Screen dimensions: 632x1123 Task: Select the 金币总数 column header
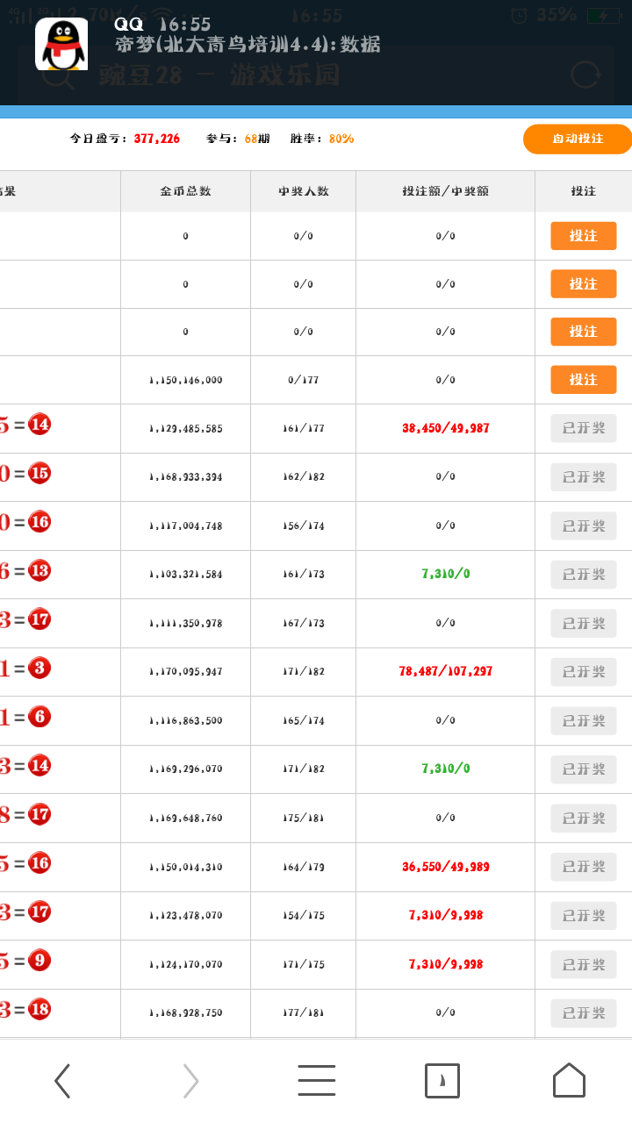(x=185, y=191)
